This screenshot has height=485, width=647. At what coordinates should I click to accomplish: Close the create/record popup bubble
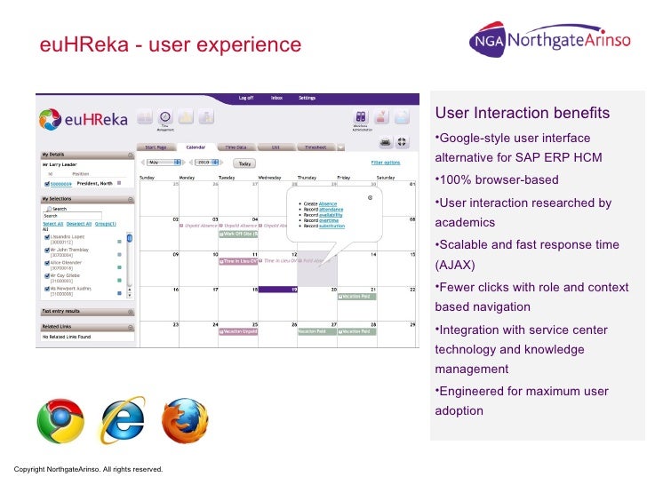coord(370,198)
